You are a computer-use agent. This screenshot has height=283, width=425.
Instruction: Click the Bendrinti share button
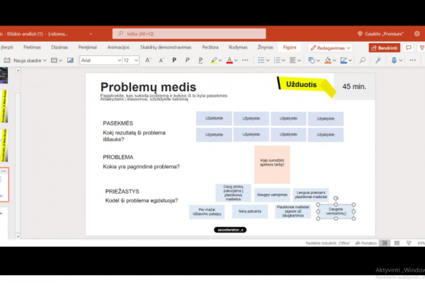click(x=385, y=48)
